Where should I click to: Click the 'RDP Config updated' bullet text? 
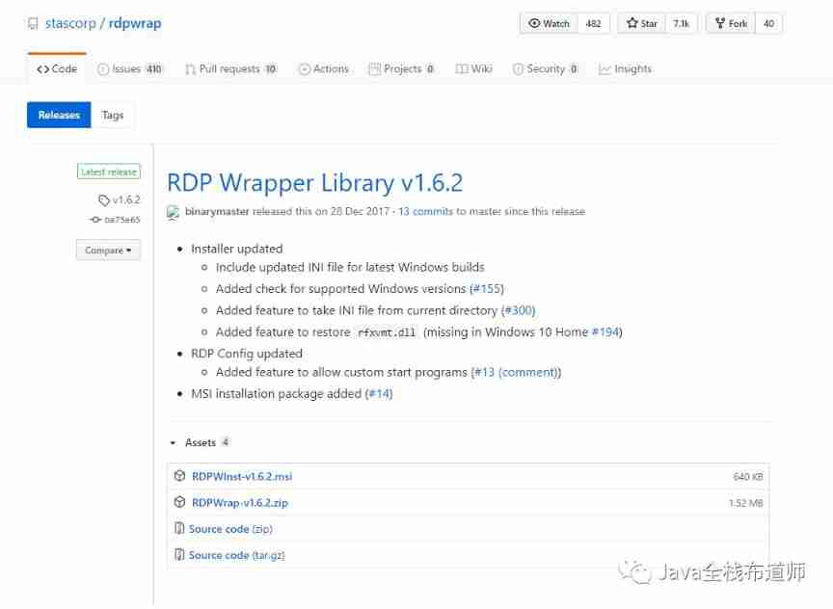click(247, 354)
